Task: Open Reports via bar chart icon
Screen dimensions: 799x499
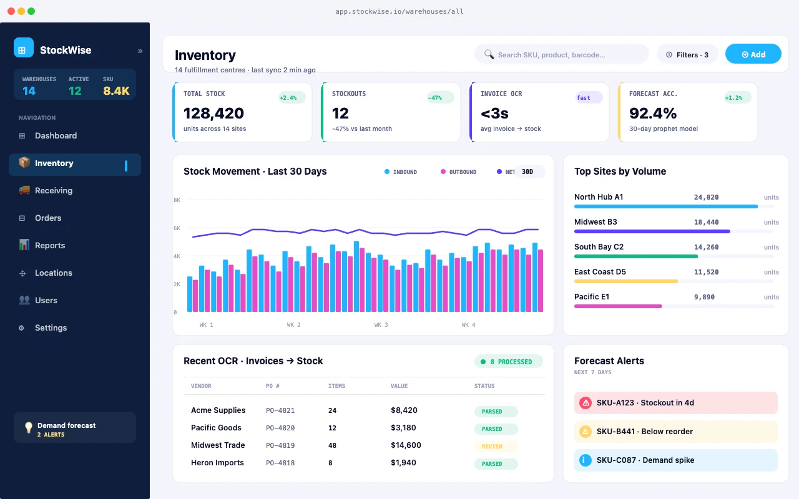Action: 24,245
